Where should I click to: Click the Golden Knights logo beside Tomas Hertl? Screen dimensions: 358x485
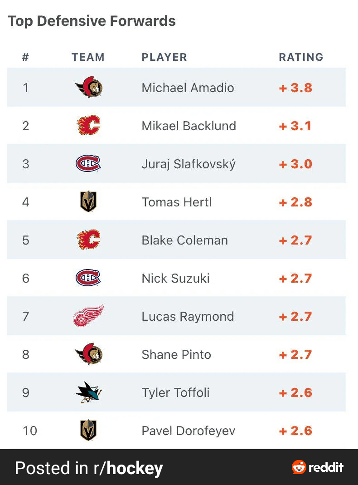[x=88, y=202]
